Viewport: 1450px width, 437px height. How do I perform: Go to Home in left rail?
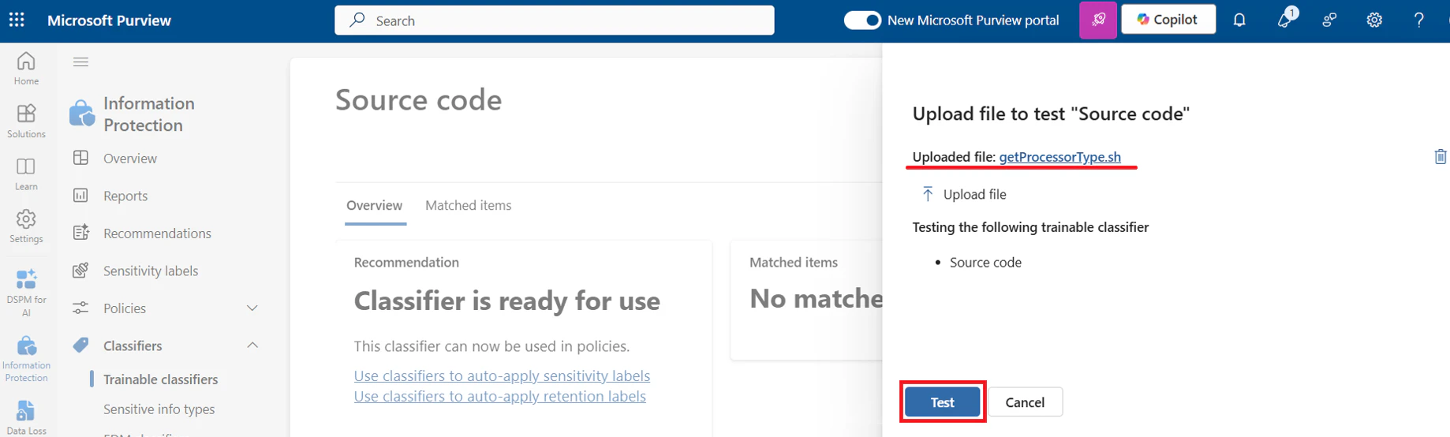26,68
